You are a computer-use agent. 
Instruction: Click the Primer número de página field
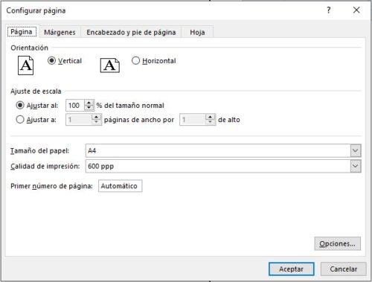click(121, 186)
